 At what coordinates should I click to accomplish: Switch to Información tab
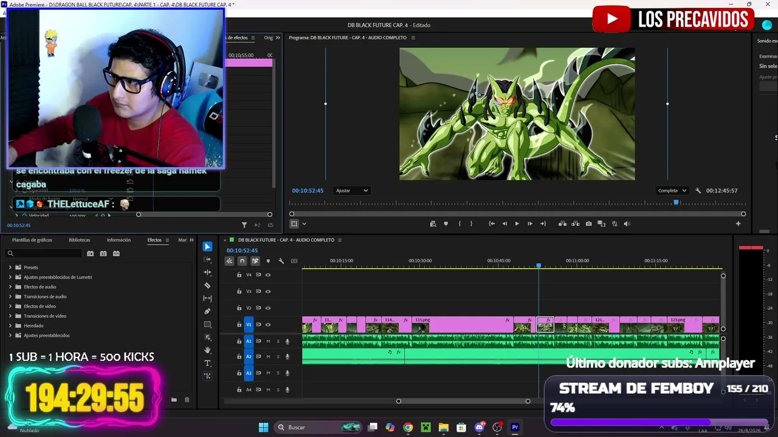point(119,240)
